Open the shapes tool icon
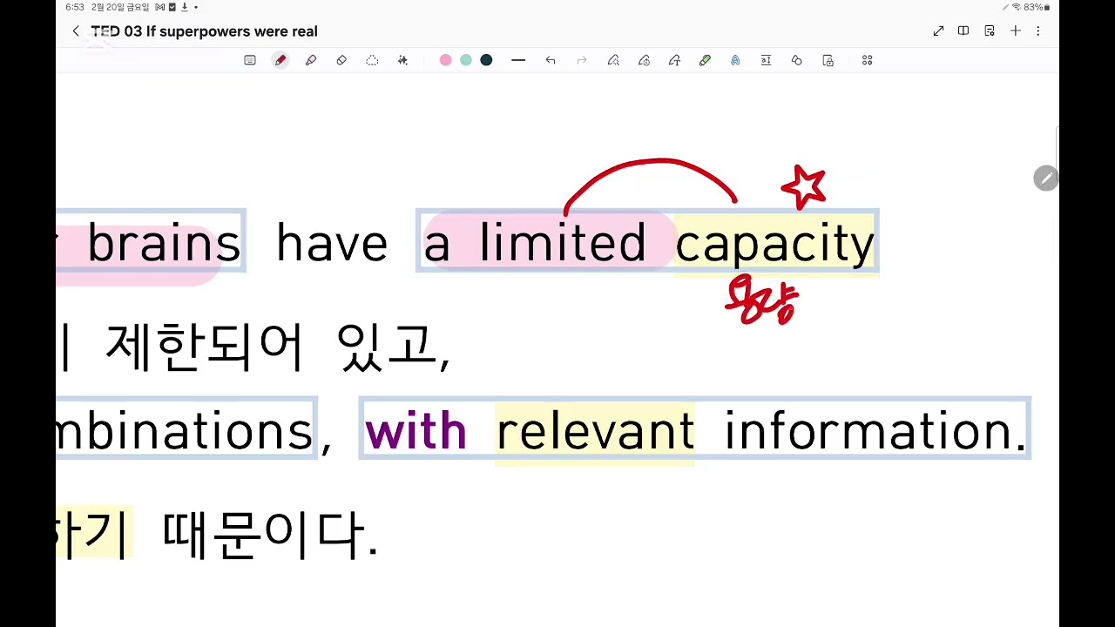The height and width of the screenshot is (627, 1115). [x=796, y=60]
